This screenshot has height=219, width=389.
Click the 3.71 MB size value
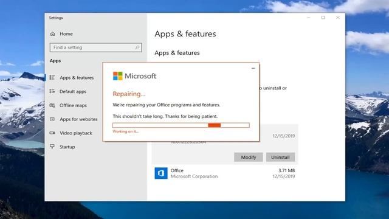coord(286,170)
